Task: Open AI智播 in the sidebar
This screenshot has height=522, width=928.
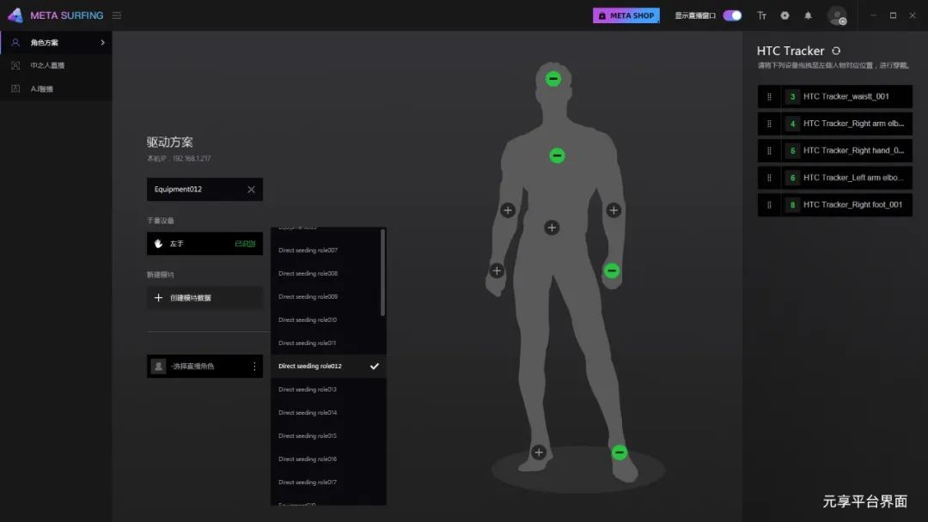Action: pyautogui.click(x=42, y=89)
